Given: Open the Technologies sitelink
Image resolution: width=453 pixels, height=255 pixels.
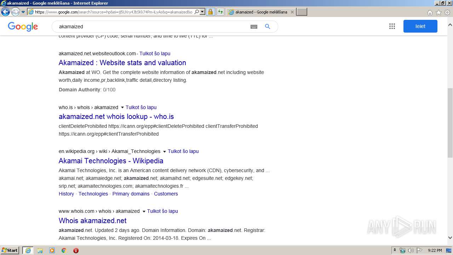Looking at the screenshot, I should coord(93,194).
